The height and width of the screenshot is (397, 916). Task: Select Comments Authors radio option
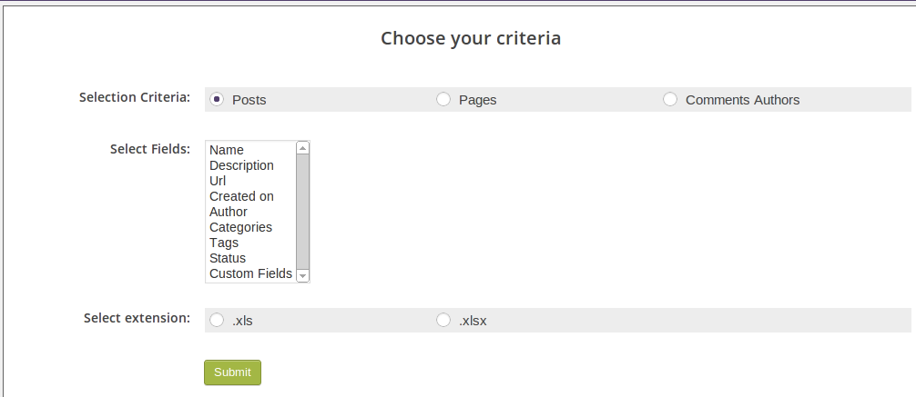(x=670, y=99)
